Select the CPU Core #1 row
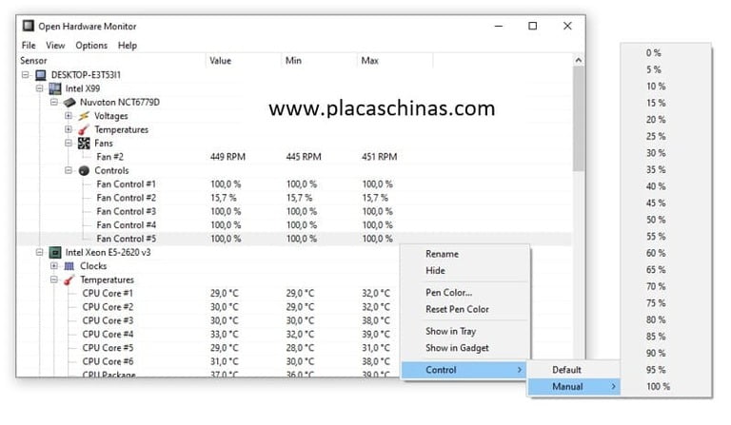This screenshot has width=731, height=425. 208,293
